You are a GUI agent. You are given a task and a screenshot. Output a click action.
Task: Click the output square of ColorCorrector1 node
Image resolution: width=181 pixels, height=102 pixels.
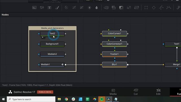pyautogui.click(x=128, y=44)
